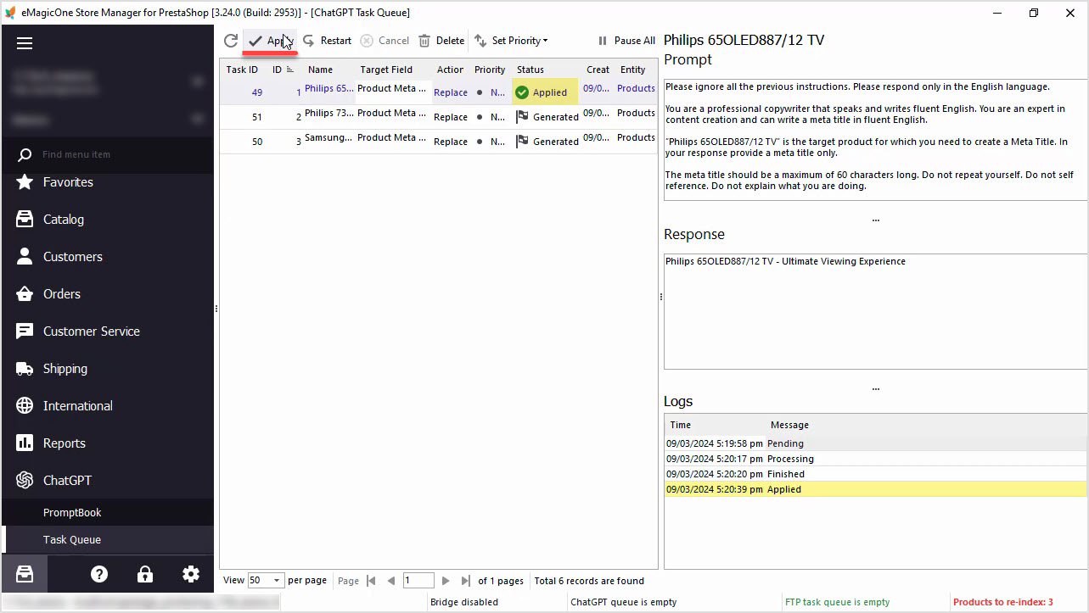Screen dimensions: 1089x613
Task: Restart the selected task
Action: click(x=327, y=41)
